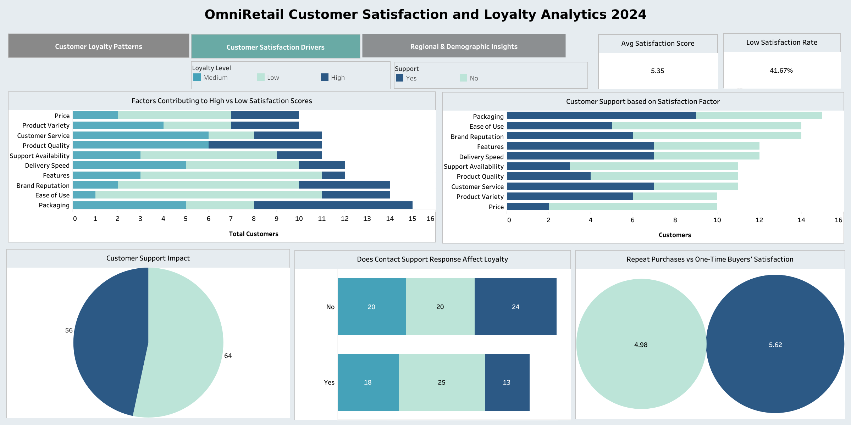Screen dimensions: 851x425
Task: Click the Customers axis title in Support chart
Action: tap(675, 235)
